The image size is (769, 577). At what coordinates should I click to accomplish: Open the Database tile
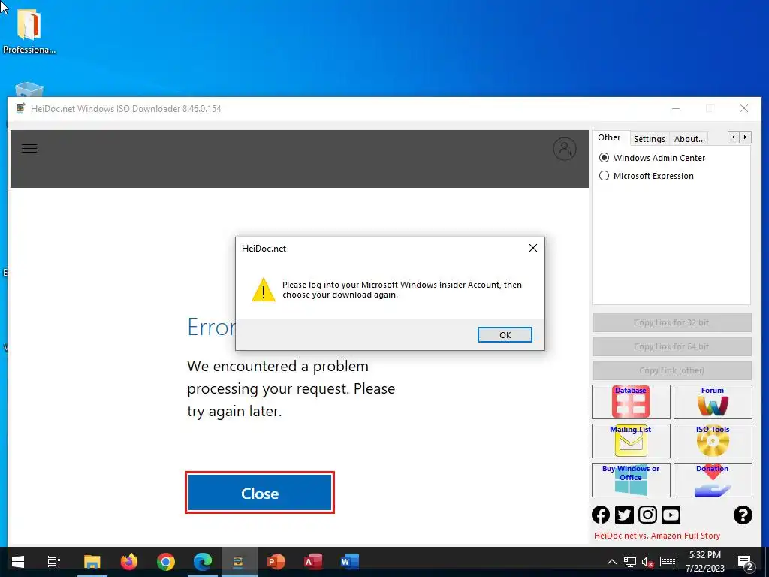point(631,402)
